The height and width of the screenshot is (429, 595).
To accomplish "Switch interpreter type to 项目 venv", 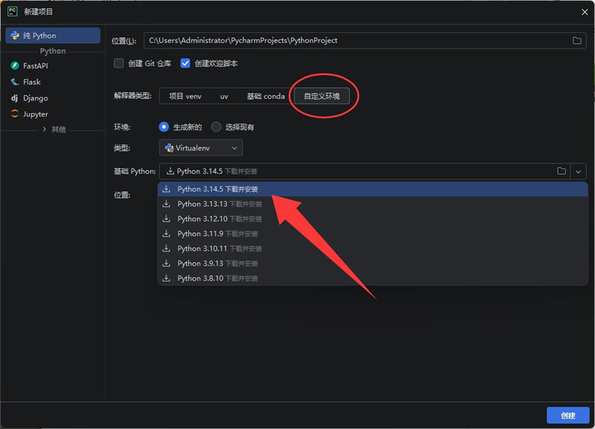I will pyautogui.click(x=185, y=96).
